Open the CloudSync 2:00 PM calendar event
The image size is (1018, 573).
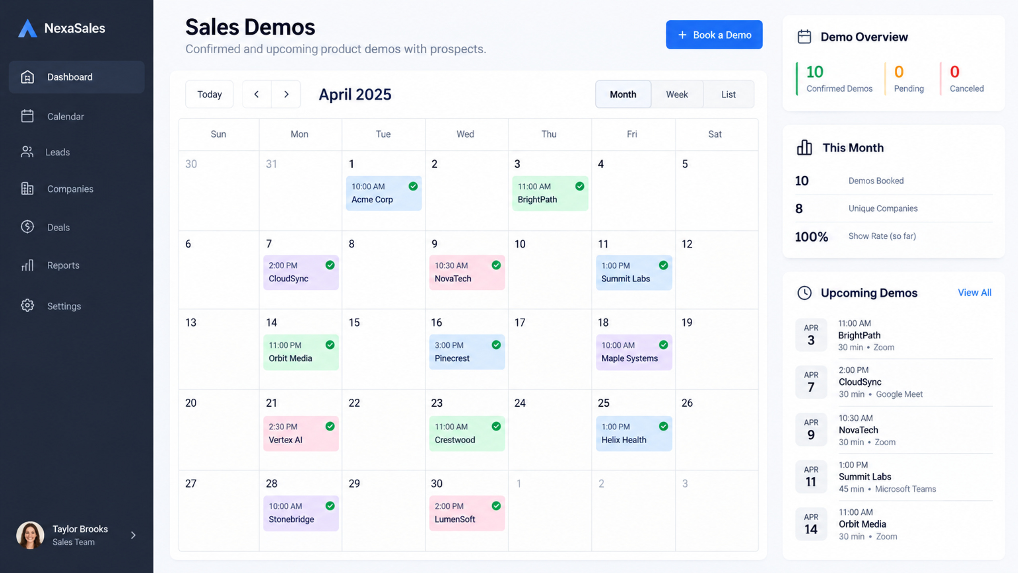tap(301, 272)
